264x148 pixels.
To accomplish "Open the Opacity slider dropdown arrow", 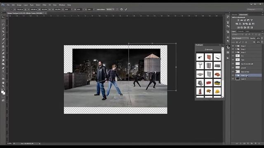I will coord(262,38).
